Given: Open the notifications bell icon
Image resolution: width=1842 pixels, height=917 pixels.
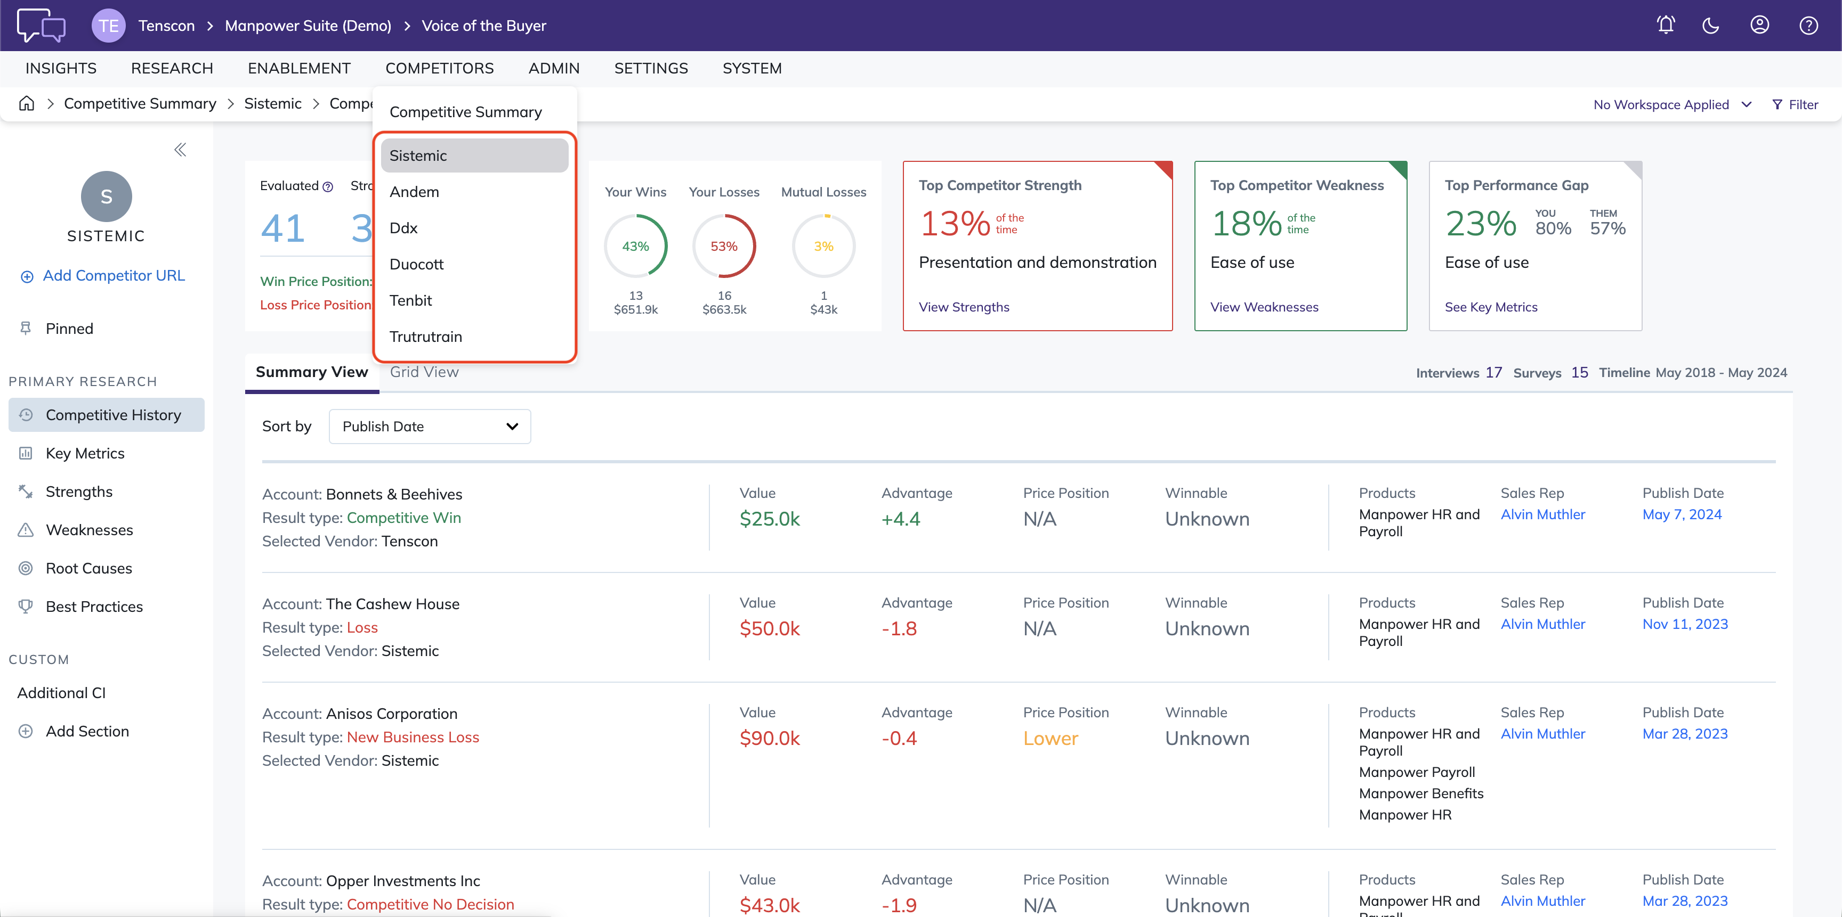Looking at the screenshot, I should (x=1666, y=26).
